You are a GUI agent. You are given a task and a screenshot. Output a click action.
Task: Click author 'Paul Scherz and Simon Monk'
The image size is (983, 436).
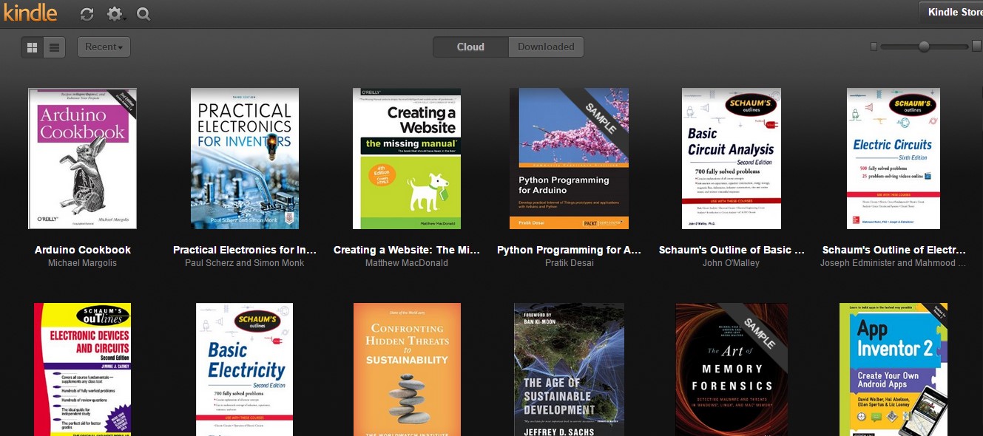pyautogui.click(x=245, y=263)
